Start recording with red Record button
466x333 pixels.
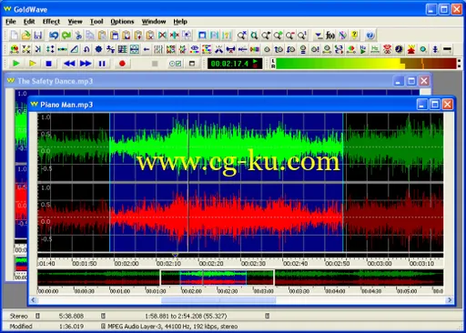pyautogui.click(x=122, y=64)
